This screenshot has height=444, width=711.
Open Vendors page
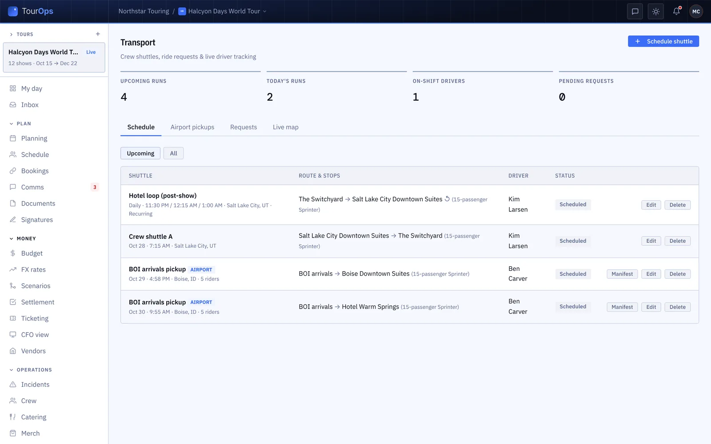tap(54, 351)
